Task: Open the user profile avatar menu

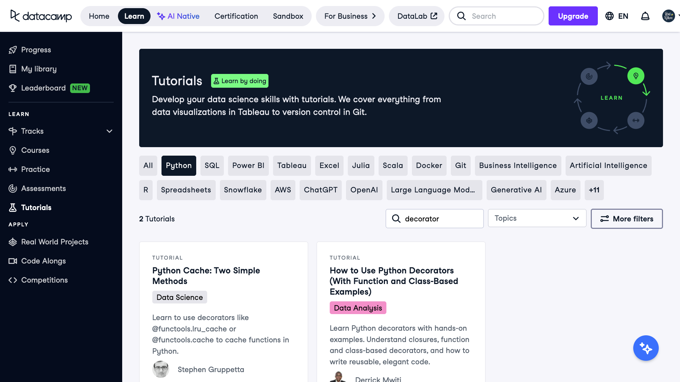Action: 668,16
